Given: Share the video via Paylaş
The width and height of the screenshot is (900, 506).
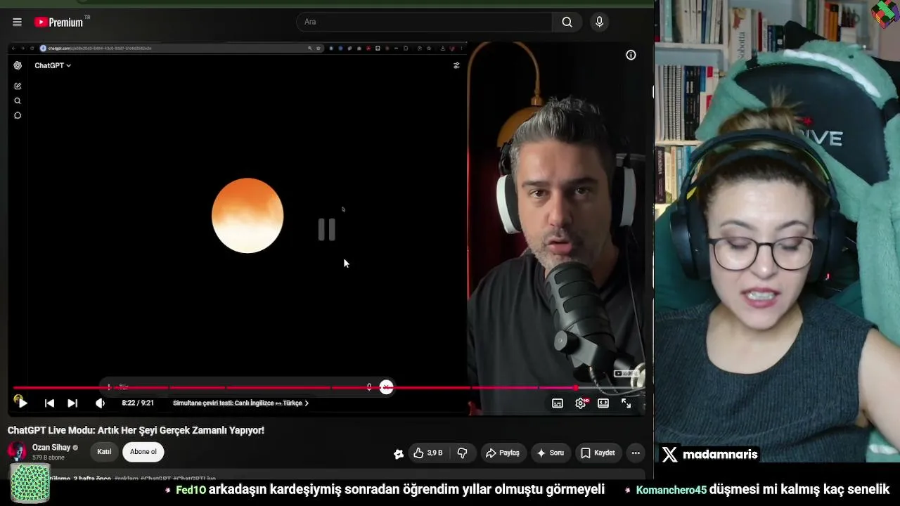Looking at the screenshot, I should (x=503, y=453).
